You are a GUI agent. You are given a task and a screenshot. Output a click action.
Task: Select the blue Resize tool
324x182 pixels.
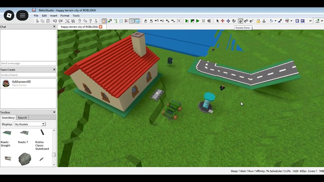click(228, 21)
